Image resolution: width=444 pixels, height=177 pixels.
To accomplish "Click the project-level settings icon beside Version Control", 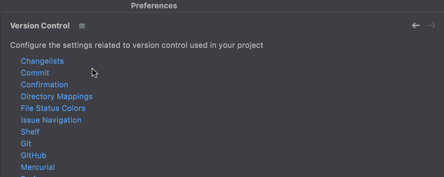I will 82,26.
